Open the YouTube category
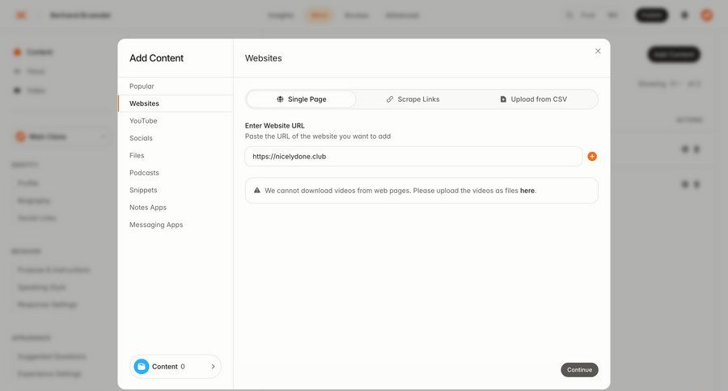 [x=176, y=120]
